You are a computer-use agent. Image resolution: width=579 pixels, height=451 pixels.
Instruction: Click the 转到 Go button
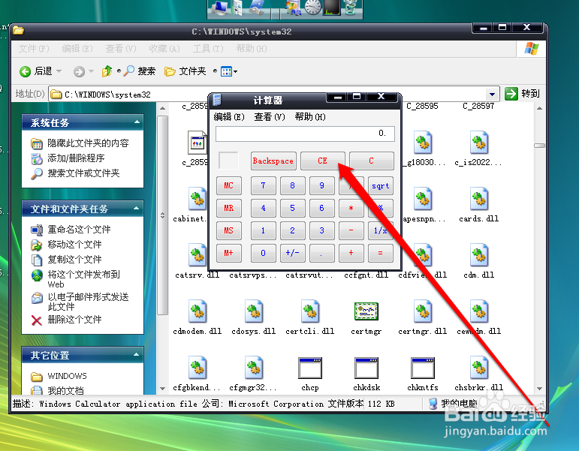(522, 94)
